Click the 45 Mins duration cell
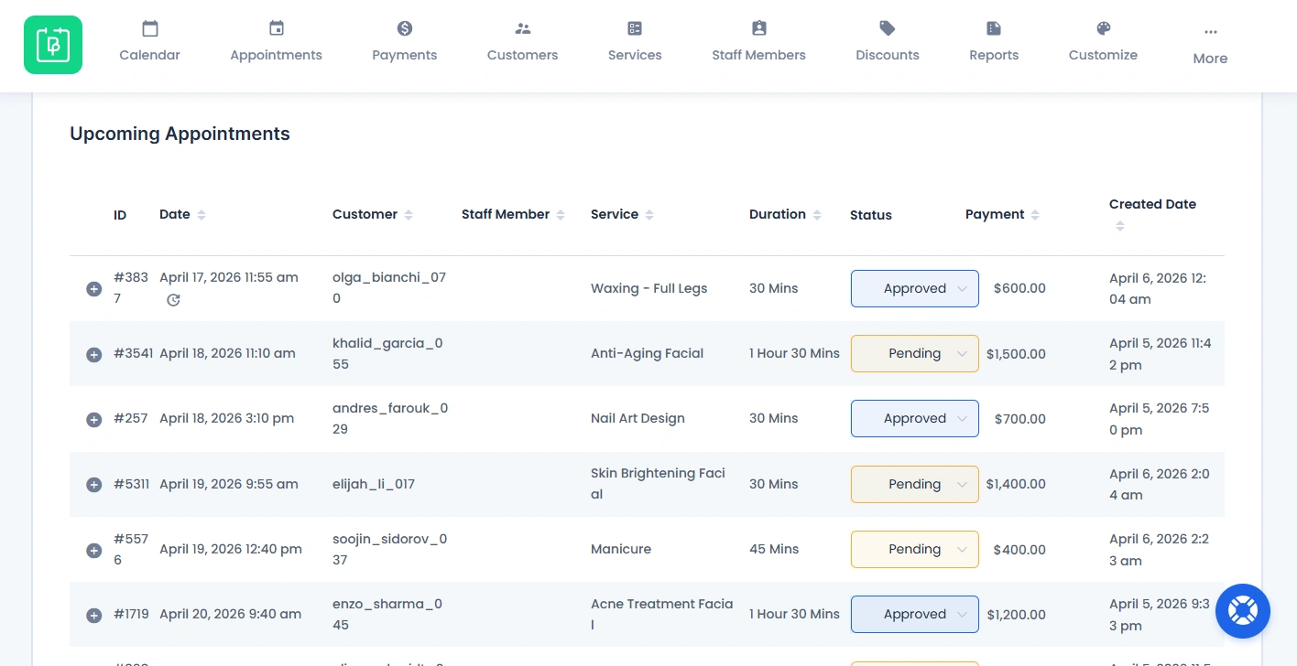Screen dimensions: 1297x666 [x=774, y=549]
